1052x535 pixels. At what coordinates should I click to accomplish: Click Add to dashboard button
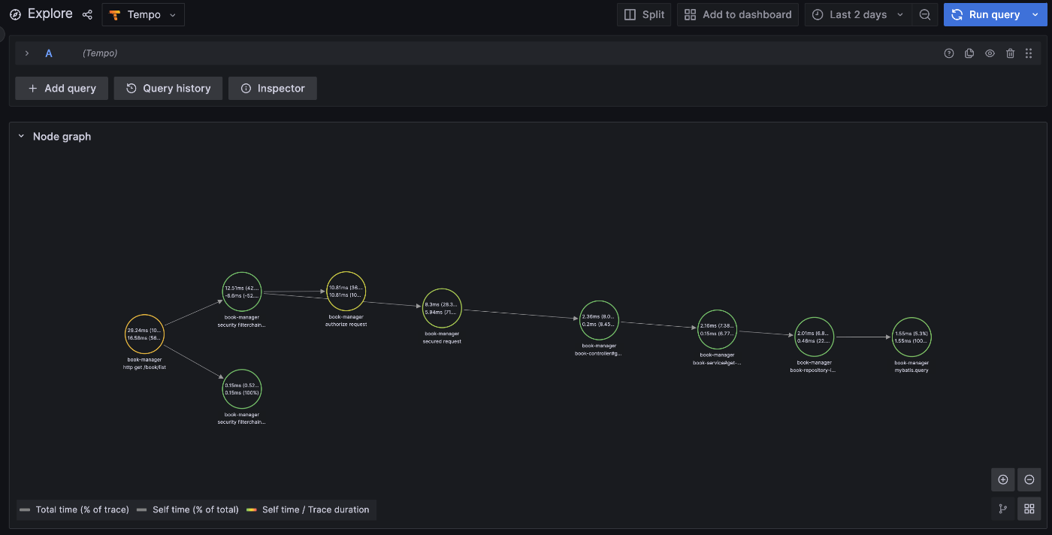(738, 14)
